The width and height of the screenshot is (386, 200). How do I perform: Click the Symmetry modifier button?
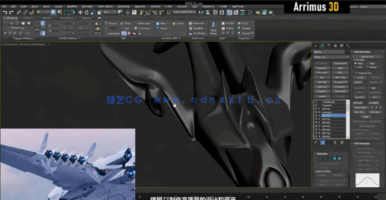point(322,68)
